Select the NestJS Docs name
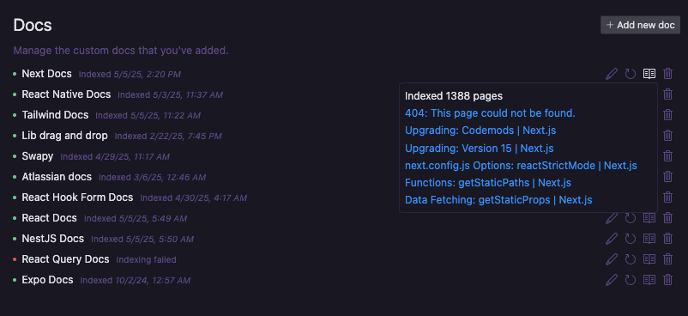Screen dimensions: 688x316 [x=53, y=239]
